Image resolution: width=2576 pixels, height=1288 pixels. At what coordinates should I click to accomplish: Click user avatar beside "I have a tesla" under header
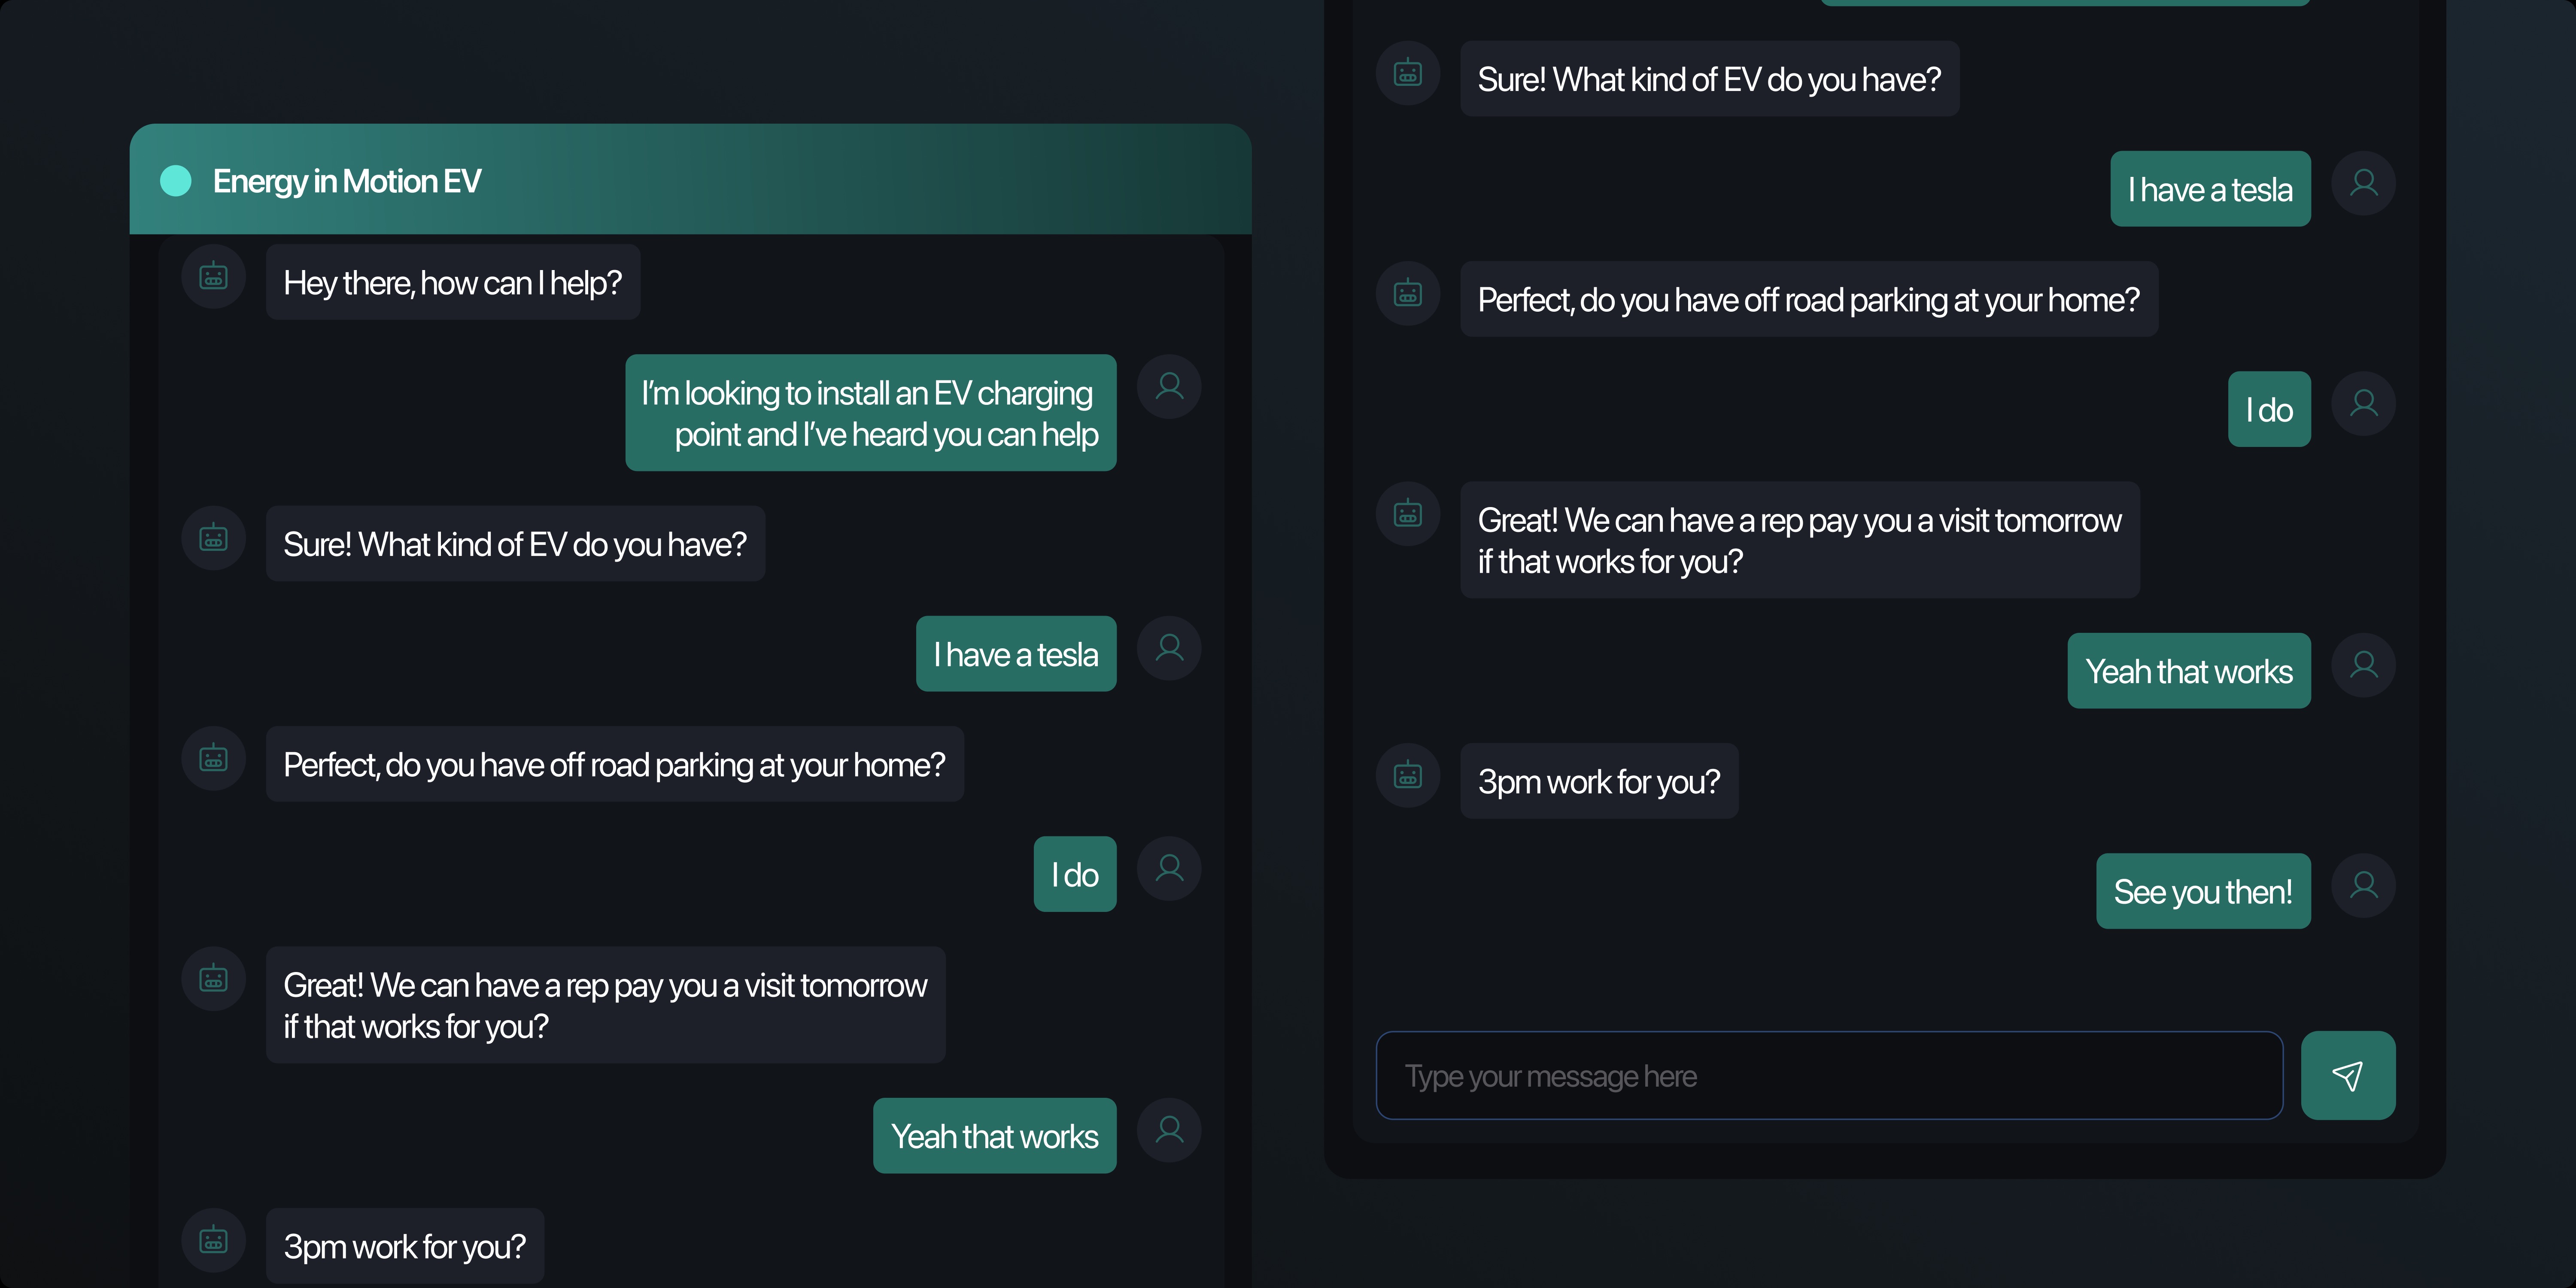1168,648
